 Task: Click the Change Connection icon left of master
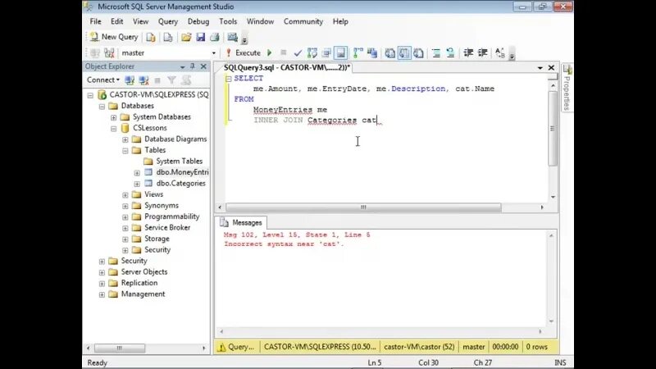[110, 52]
